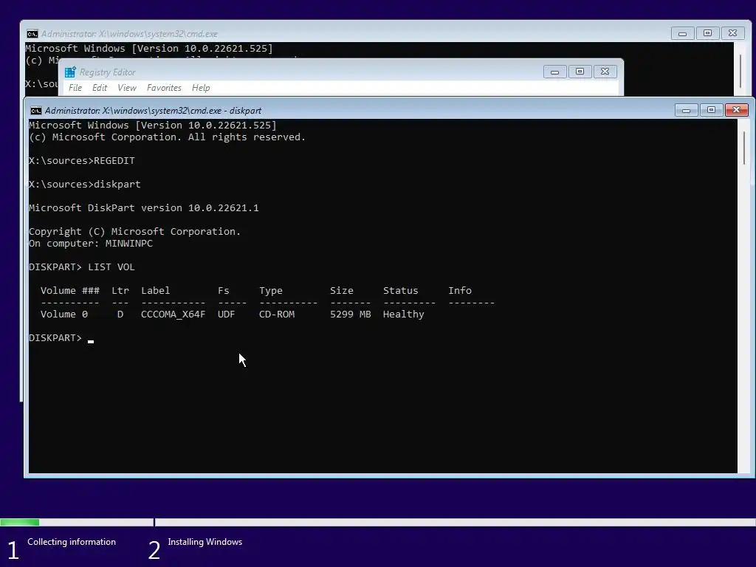Click the 'LIST VOL' command text
This screenshot has height=567, width=756.
(x=111, y=267)
